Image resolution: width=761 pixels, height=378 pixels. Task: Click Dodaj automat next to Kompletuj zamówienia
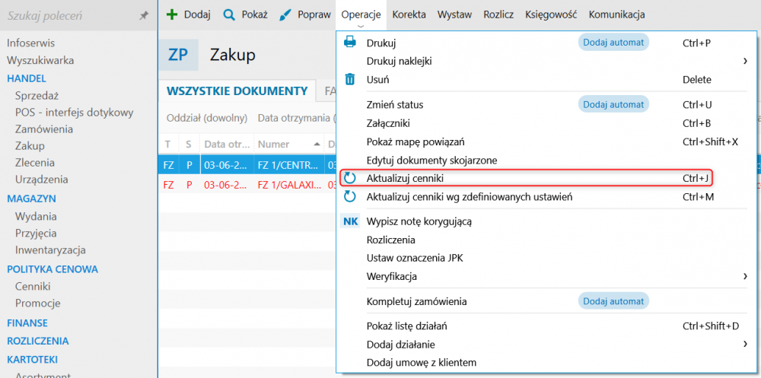coord(613,301)
